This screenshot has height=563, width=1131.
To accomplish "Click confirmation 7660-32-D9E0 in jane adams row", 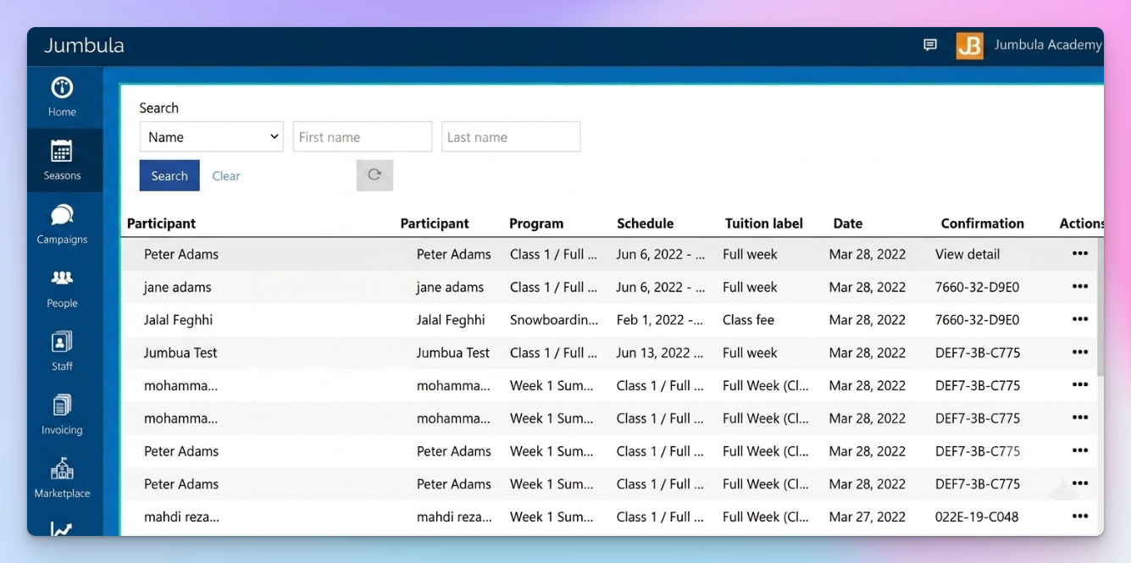I will point(978,287).
